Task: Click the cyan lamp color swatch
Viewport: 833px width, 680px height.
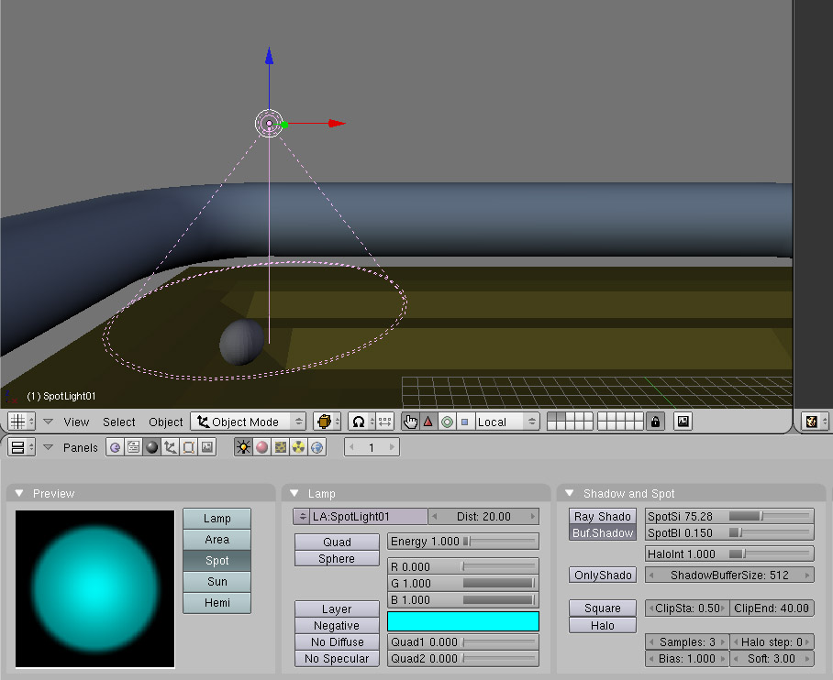Action: (463, 621)
